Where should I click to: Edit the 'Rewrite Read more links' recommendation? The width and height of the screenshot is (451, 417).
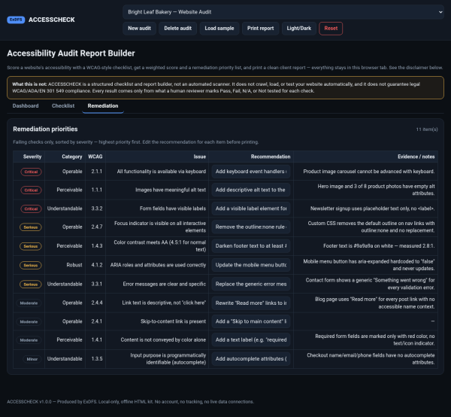point(251,303)
